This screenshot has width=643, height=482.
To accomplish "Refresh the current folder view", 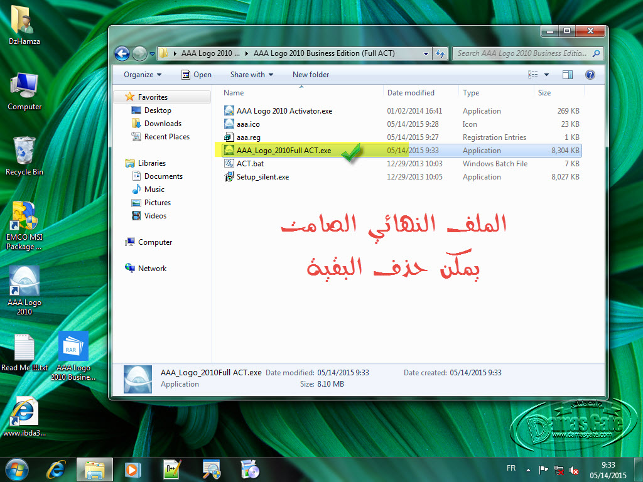I will (440, 53).
